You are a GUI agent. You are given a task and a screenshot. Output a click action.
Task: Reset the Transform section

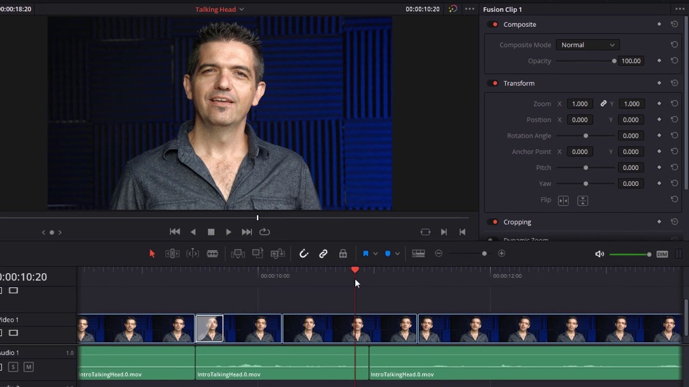674,83
